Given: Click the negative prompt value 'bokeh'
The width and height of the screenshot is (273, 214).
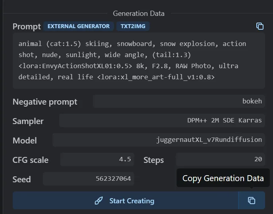Looking at the screenshot, I should (252, 101).
